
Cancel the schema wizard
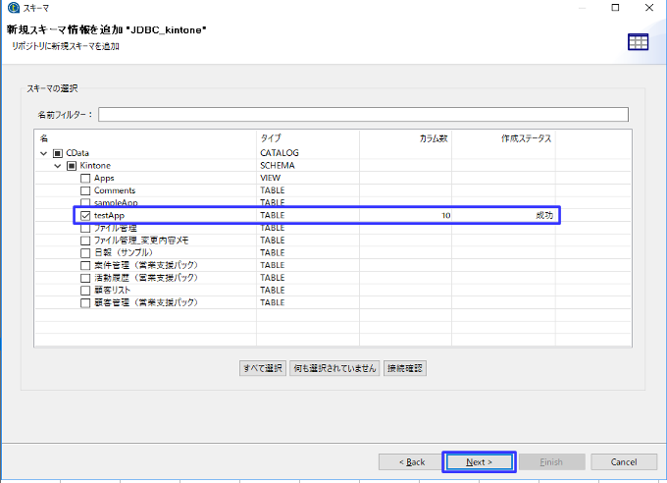tap(624, 462)
